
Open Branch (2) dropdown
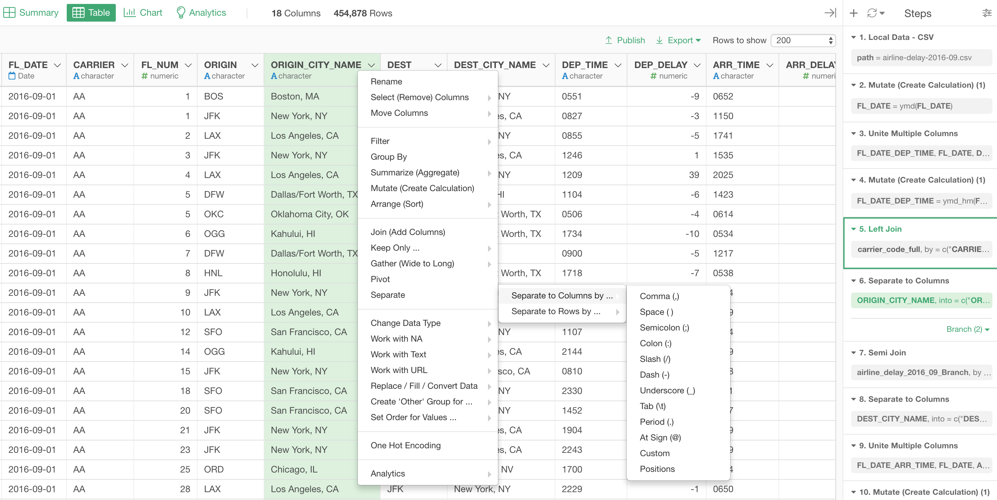point(968,329)
